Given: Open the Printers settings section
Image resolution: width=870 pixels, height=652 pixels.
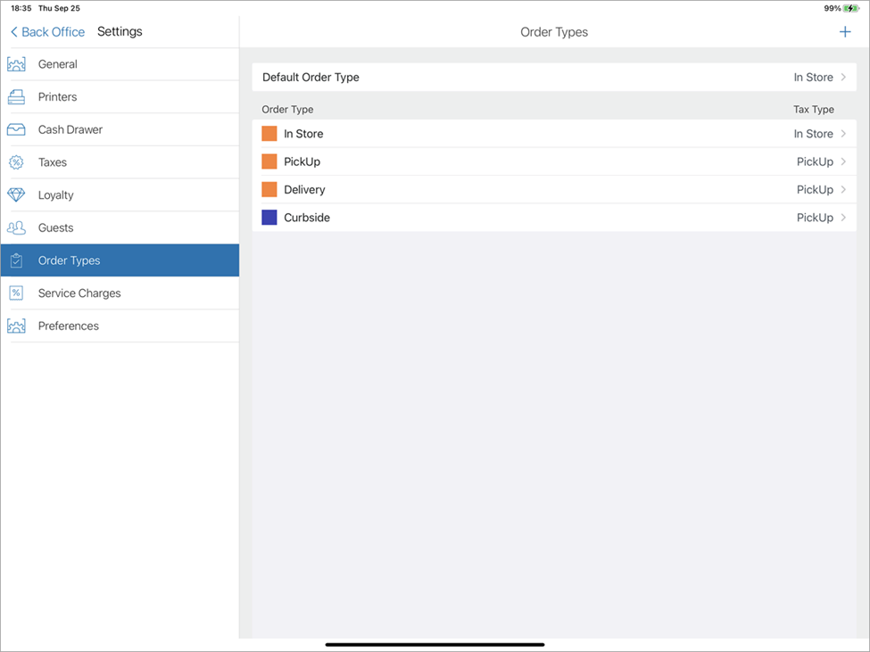Looking at the screenshot, I should click(x=120, y=97).
